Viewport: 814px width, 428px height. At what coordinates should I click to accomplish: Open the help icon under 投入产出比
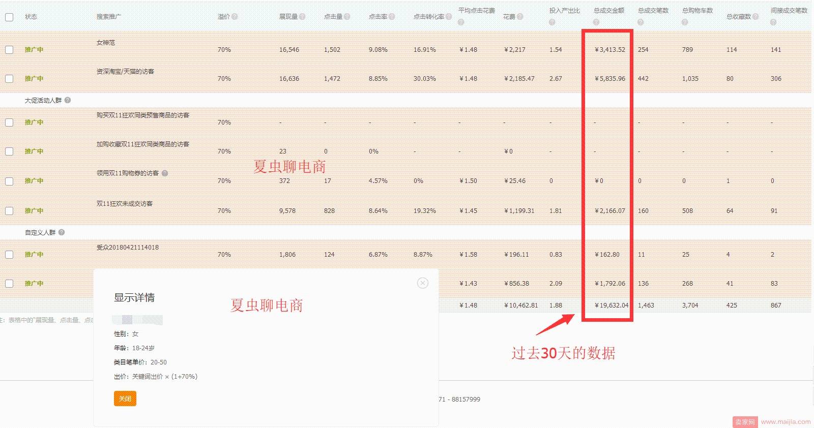[x=552, y=22]
